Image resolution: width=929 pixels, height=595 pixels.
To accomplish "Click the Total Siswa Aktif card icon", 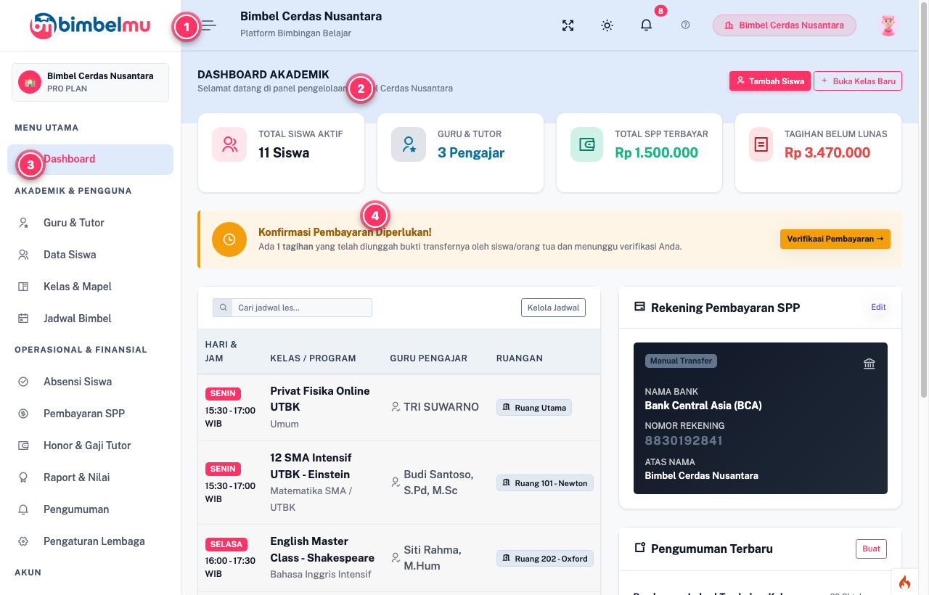I will point(230,144).
